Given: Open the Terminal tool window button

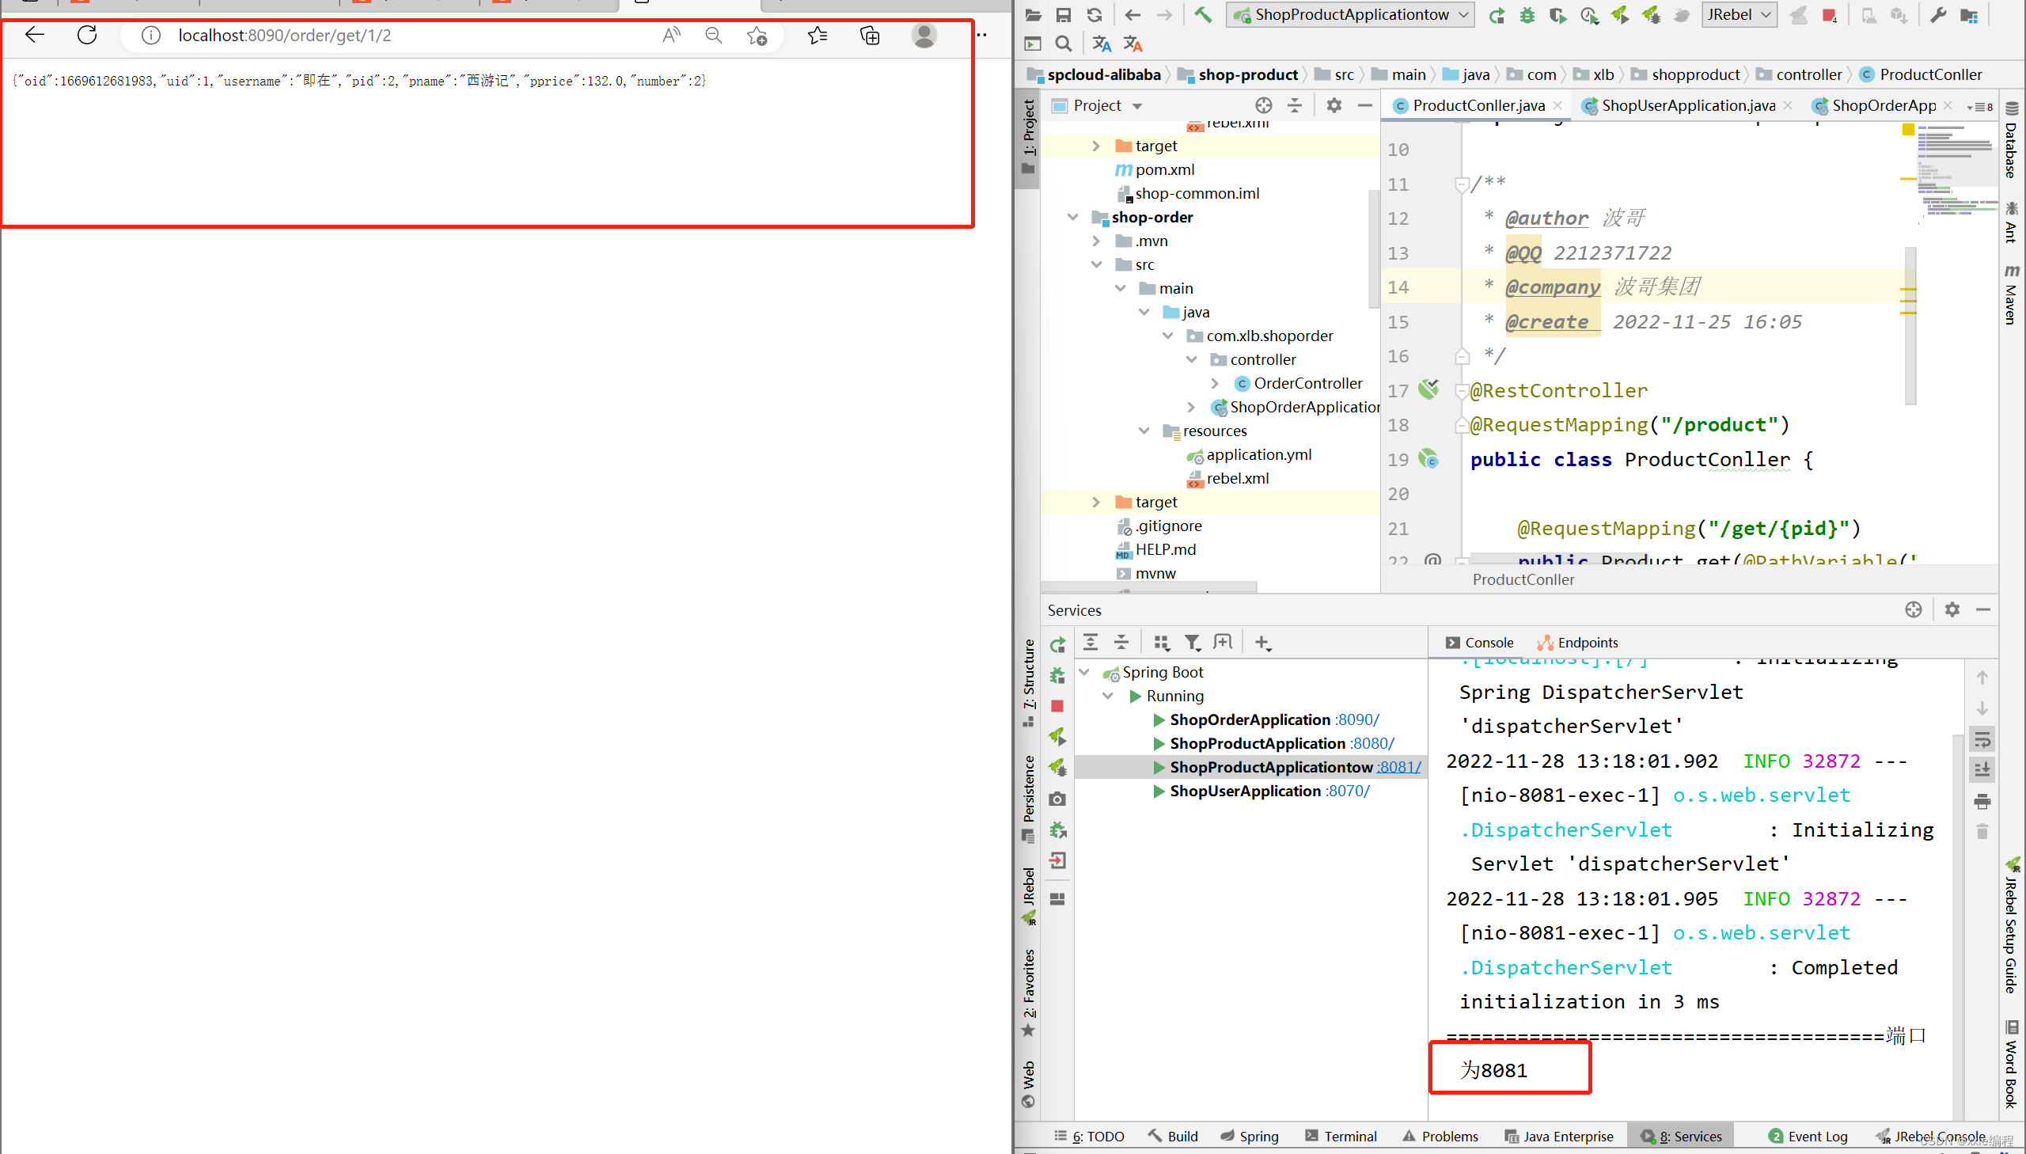Looking at the screenshot, I should [1341, 1136].
